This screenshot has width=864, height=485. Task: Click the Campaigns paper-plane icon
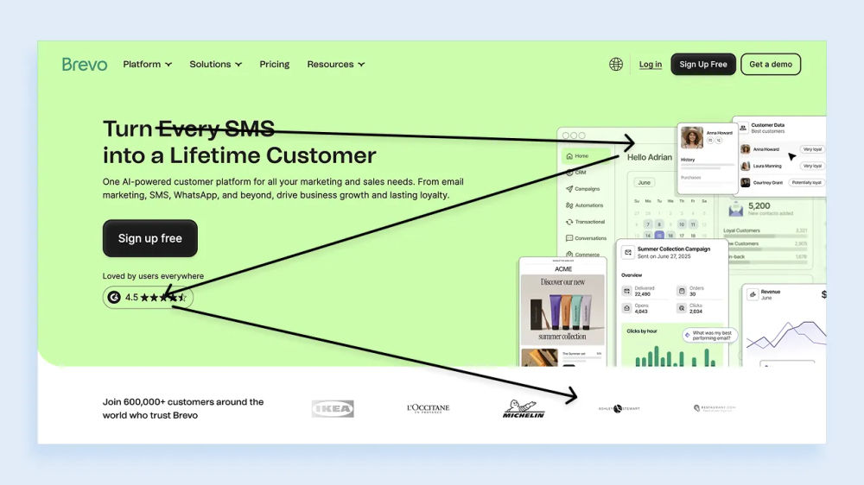coord(569,189)
